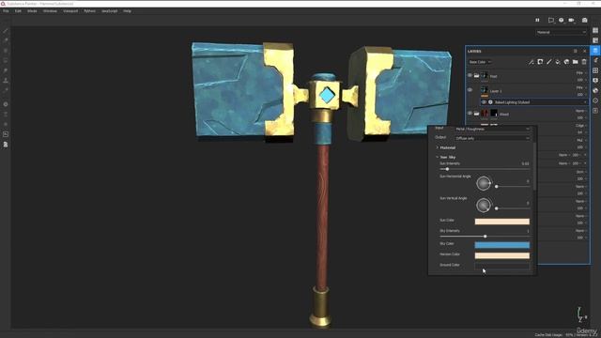Open the JavaScript menu
Viewport: 601px width, 338px height.
tap(110, 11)
